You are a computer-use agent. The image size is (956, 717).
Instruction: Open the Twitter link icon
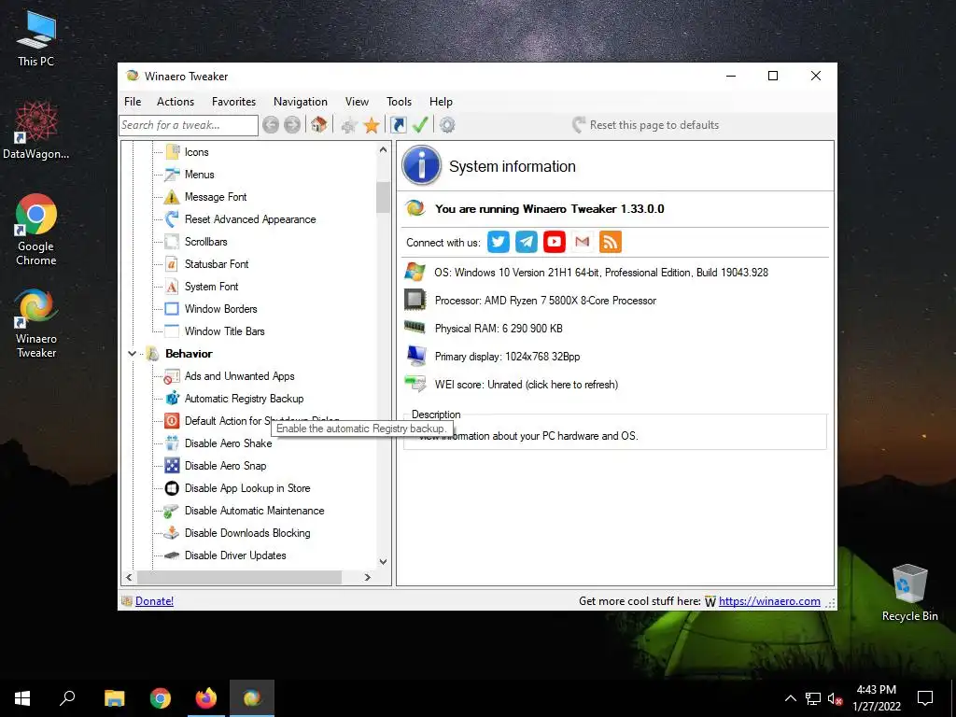pyautogui.click(x=499, y=242)
